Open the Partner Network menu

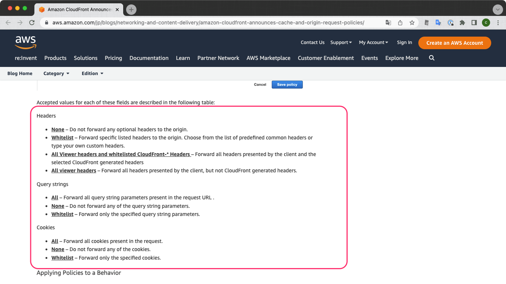pyautogui.click(x=218, y=58)
